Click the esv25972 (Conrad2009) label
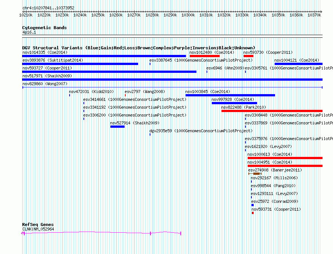 (275, 201)
